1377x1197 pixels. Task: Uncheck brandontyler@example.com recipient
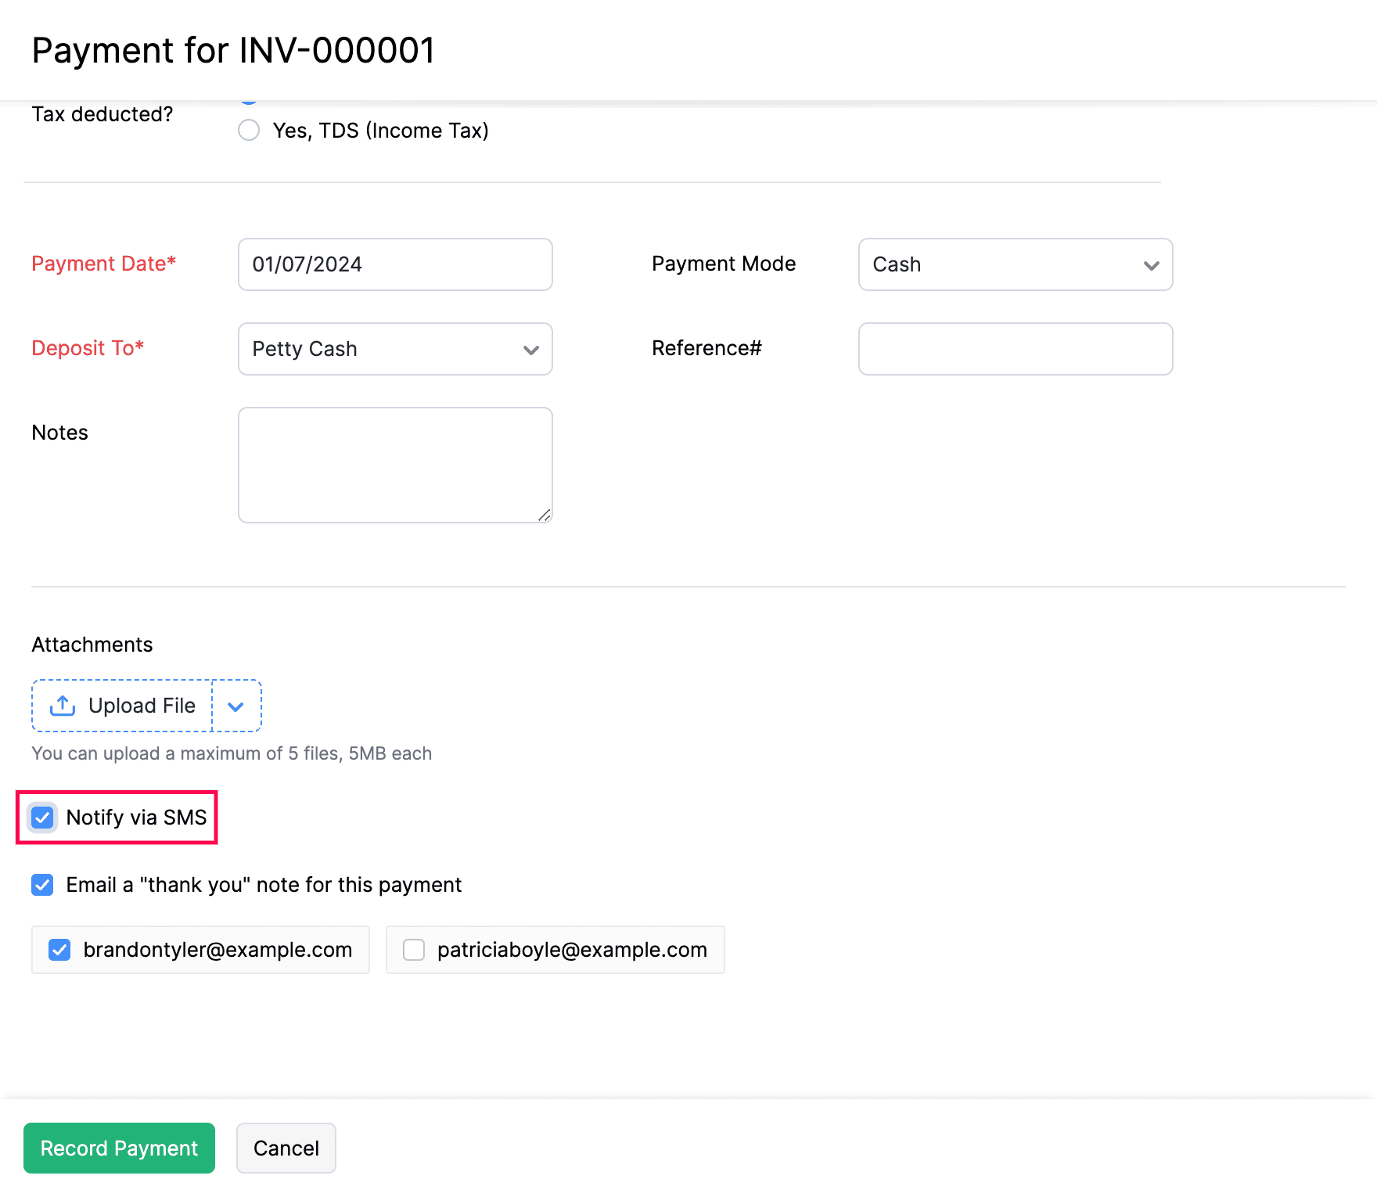(59, 950)
